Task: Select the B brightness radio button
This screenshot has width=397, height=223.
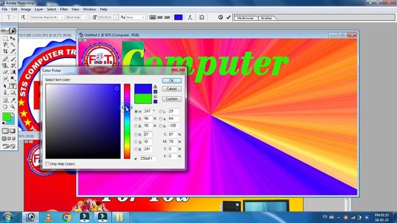Action: pyautogui.click(x=136, y=126)
